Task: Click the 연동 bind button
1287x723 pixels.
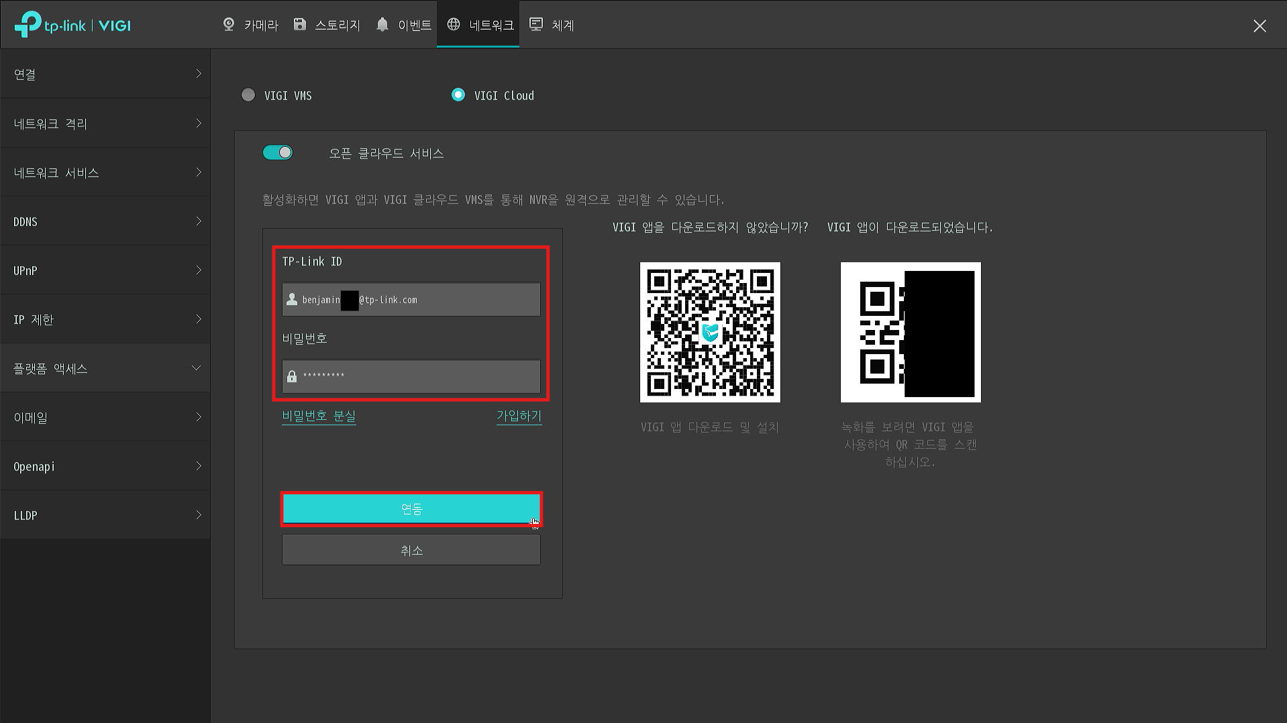Action: 411,509
